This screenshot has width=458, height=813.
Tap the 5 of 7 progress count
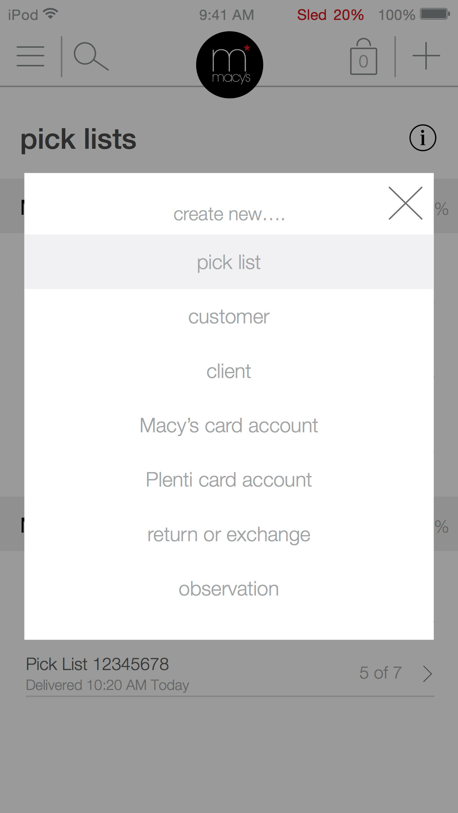380,673
